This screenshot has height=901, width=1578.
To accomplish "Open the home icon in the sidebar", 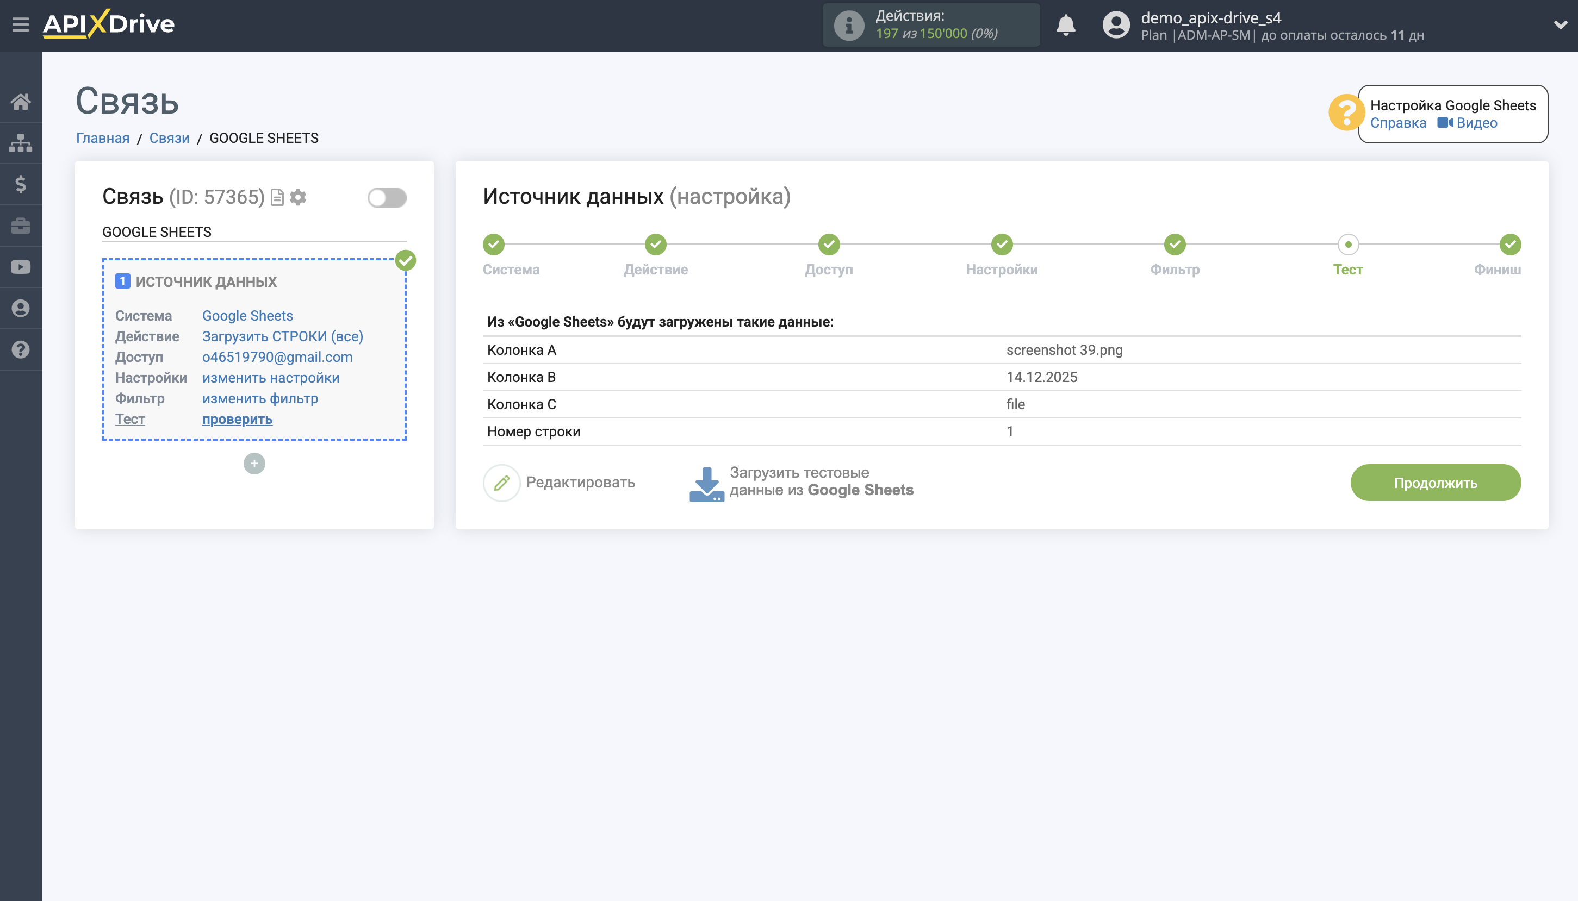I will point(21,101).
